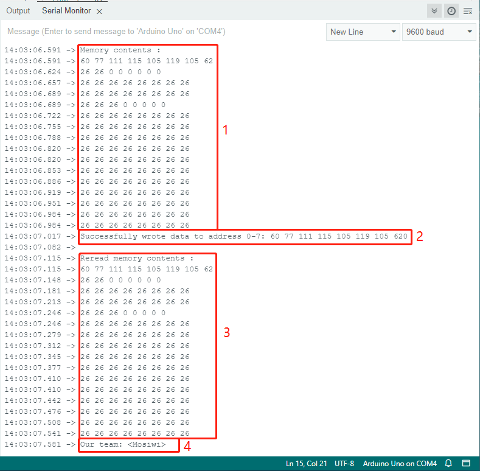Close the Serial Monitor tab
This screenshot has height=471, width=480.
pos(99,12)
